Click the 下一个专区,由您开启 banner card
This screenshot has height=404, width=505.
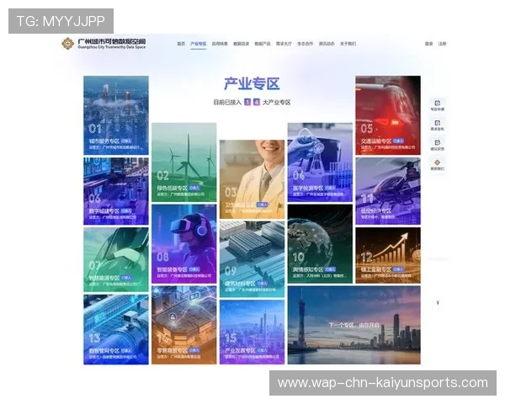(354, 325)
